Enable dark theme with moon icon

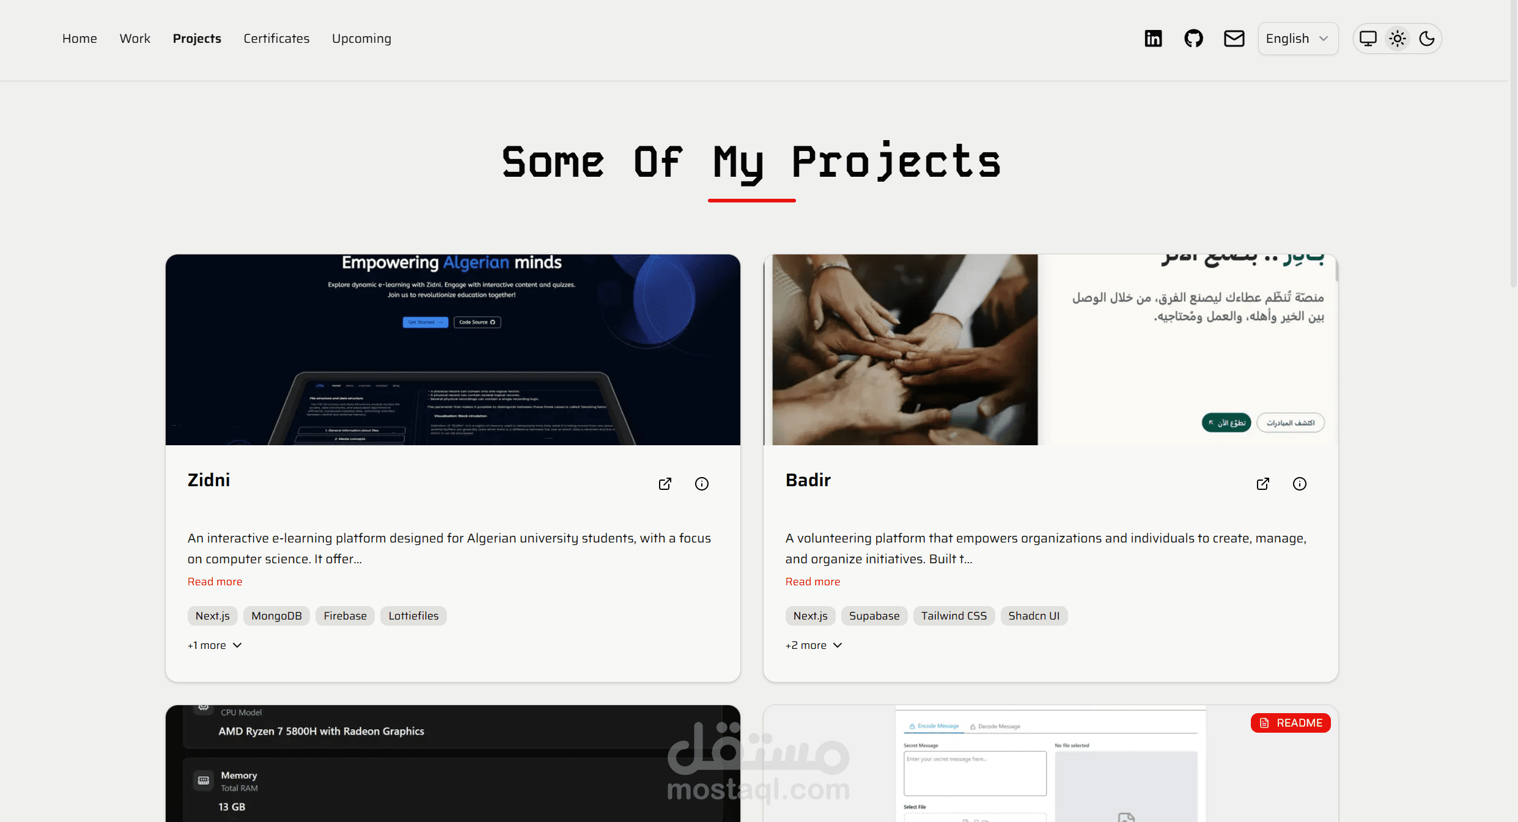(x=1427, y=39)
